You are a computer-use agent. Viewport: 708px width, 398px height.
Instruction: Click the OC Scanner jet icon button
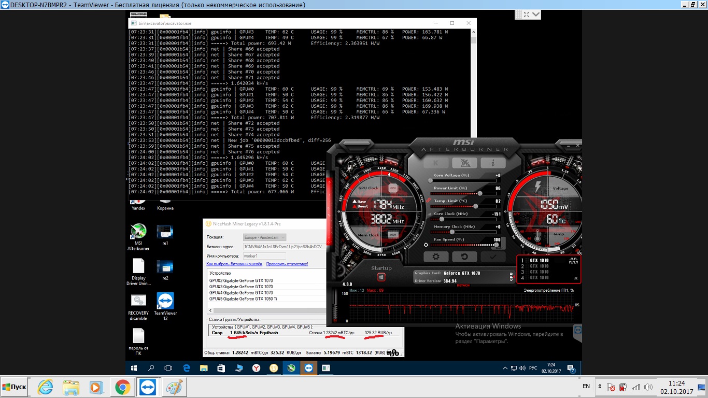(464, 163)
